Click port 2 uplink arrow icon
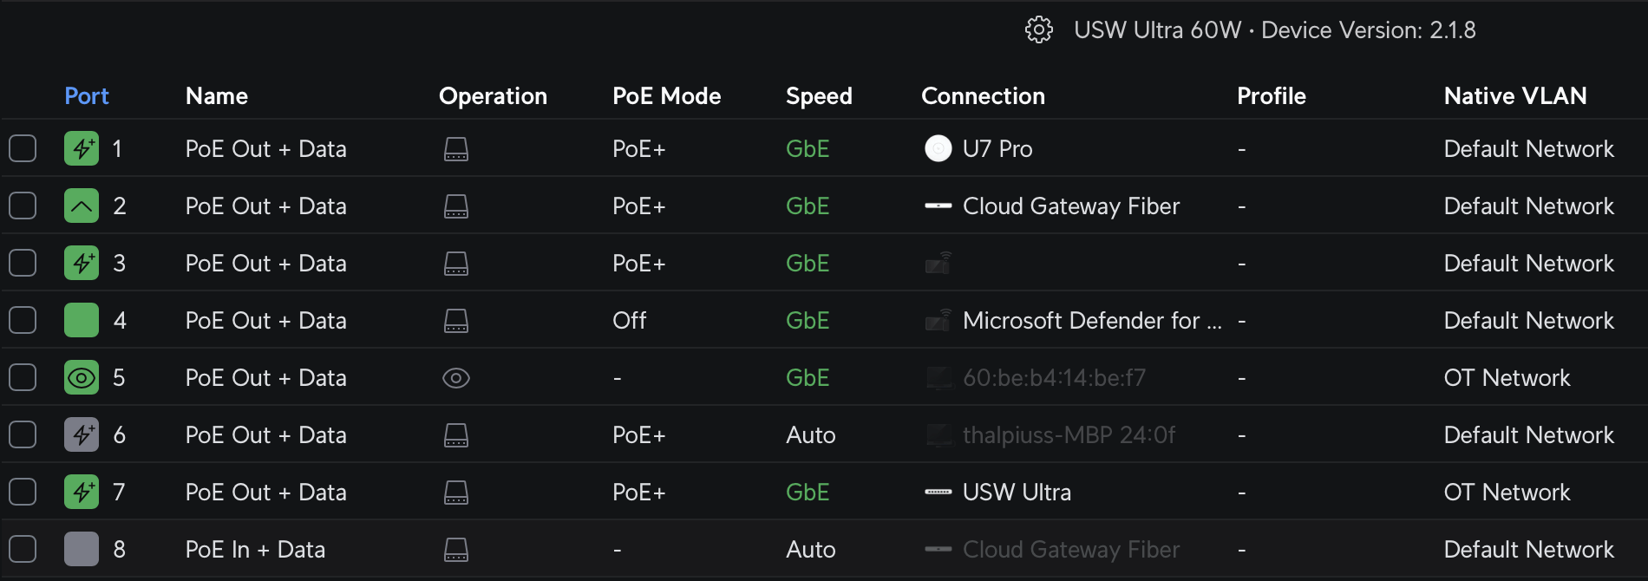Image resolution: width=1648 pixels, height=581 pixels. [x=82, y=206]
